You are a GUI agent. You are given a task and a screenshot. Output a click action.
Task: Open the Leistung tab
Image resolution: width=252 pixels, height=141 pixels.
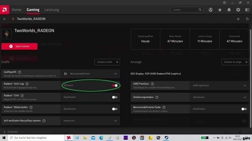[x=52, y=10]
